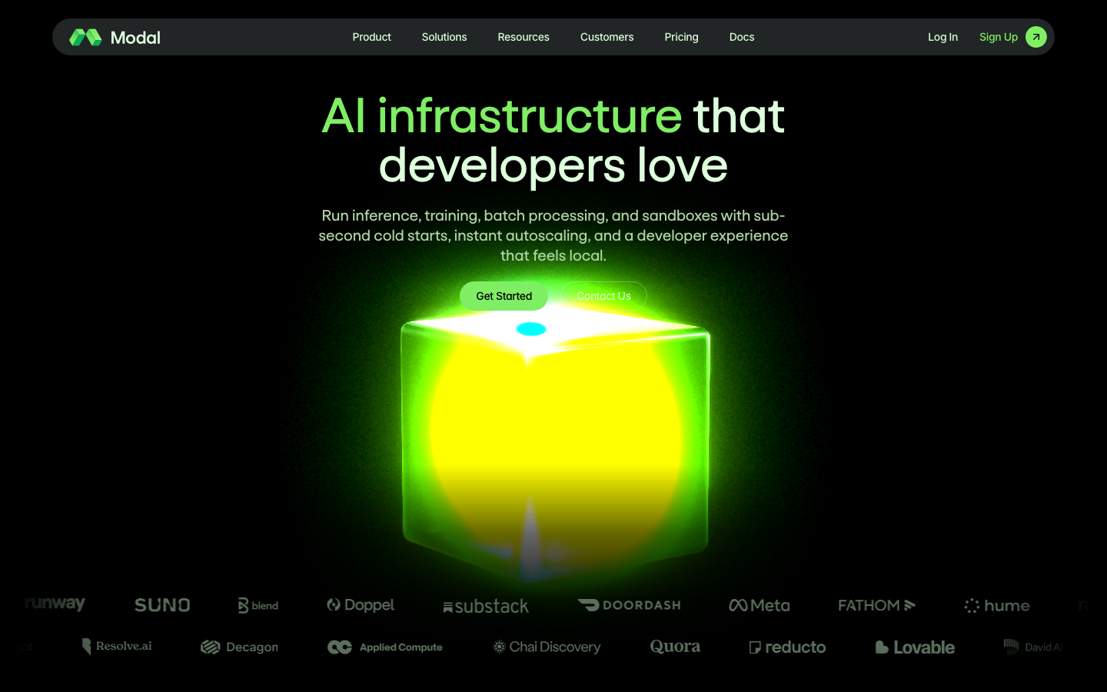The height and width of the screenshot is (692, 1107).
Task: Click the reducto logo
Action: (787, 647)
